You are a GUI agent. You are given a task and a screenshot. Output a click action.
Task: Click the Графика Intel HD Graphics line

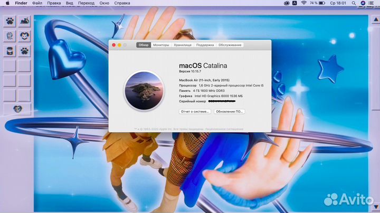(x=211, y=96)
